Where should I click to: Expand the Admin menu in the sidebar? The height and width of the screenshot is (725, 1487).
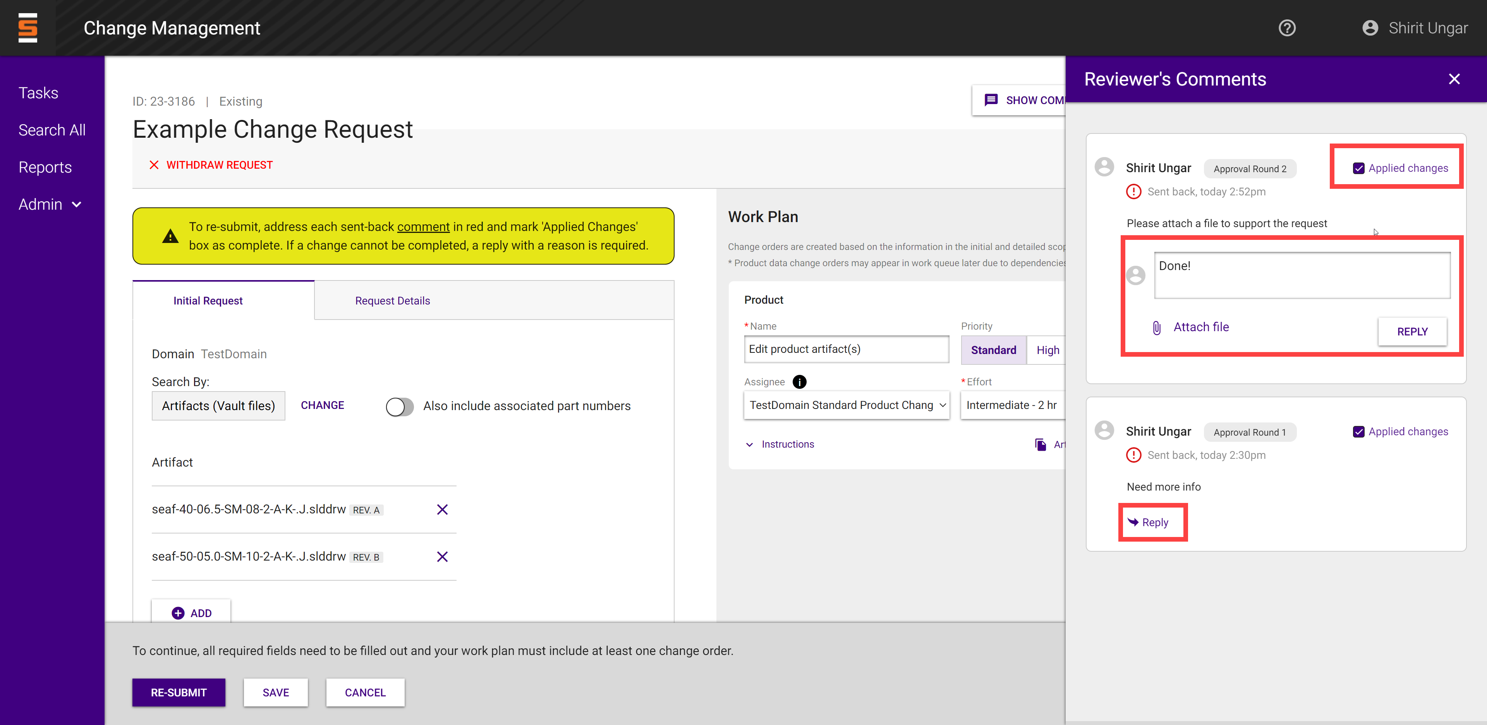50,204
